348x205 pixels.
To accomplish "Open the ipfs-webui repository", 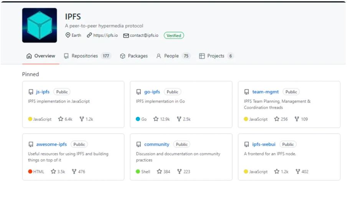I will pyautogui.click(x=264, y=144).
